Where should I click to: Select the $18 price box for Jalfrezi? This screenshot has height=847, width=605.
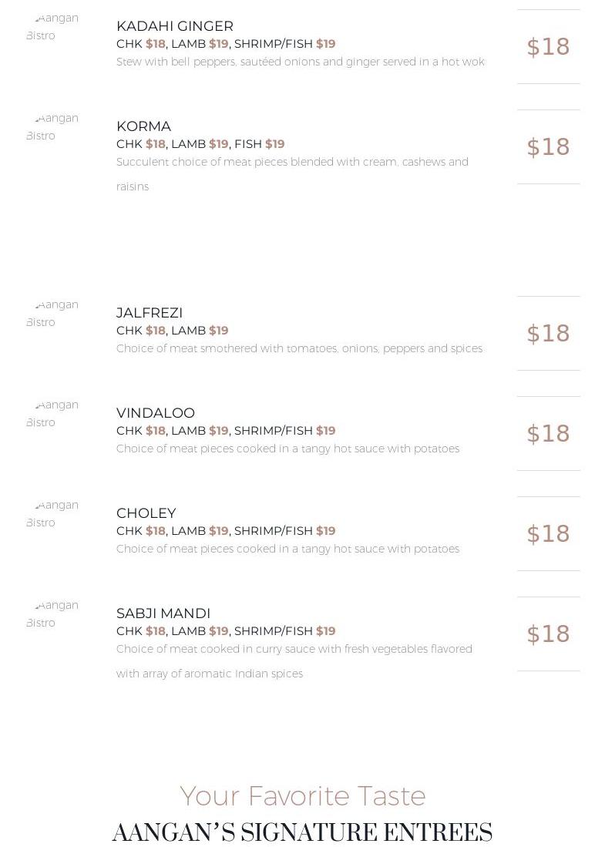(548, 334)
